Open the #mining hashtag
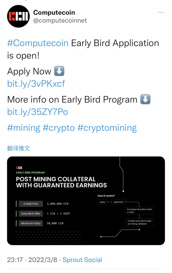This screenshot has height=273, width=172. point(24,128)
